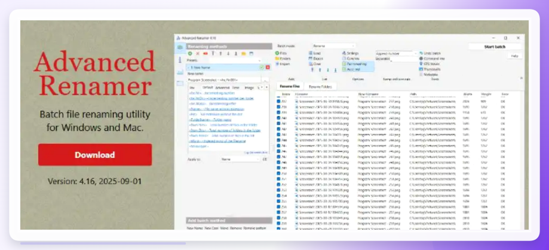
Task: Toggle the green enable check on New Name method
Action: click(x=262, y=67)
